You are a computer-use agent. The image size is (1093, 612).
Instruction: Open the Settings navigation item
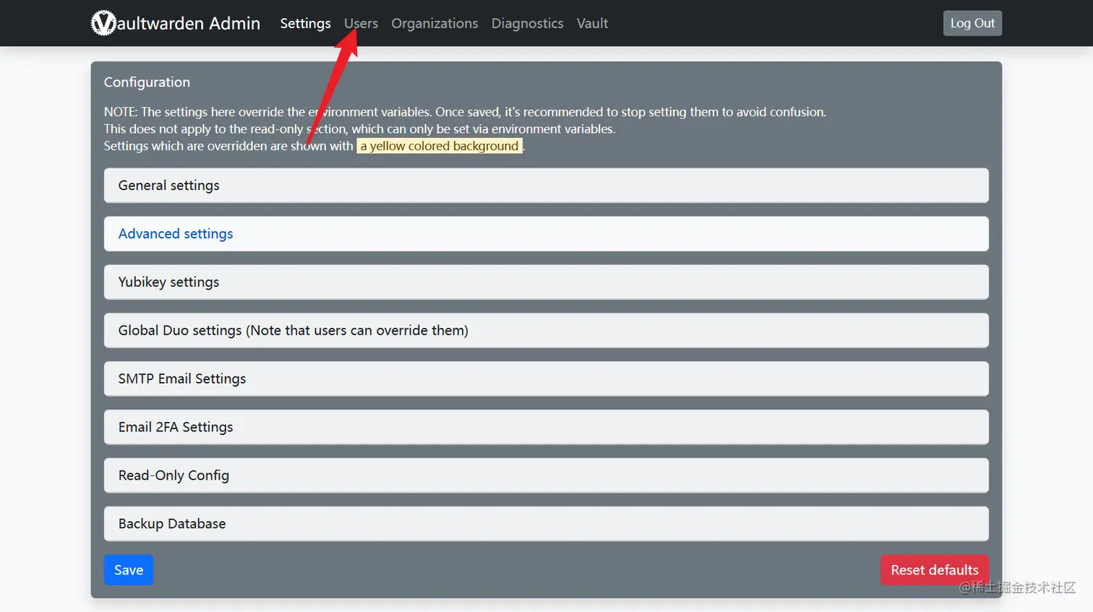[x=305, y=23]
